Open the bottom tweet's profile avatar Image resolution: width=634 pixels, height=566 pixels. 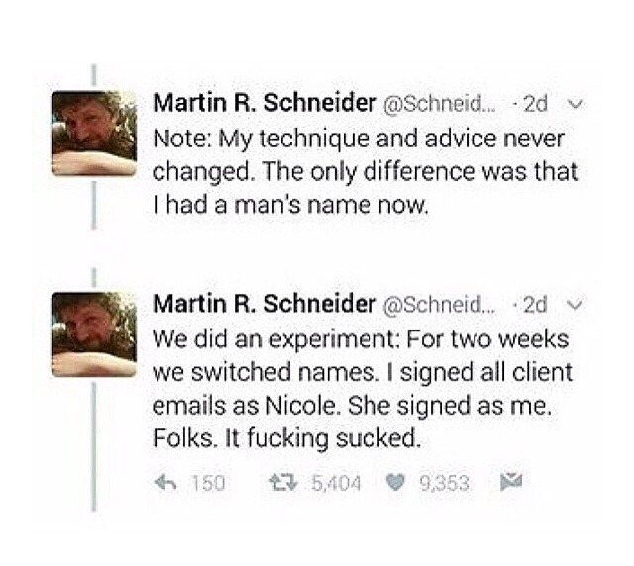point(93,333)
